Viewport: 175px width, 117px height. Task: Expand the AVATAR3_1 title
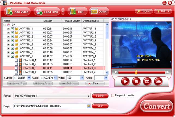8,41
